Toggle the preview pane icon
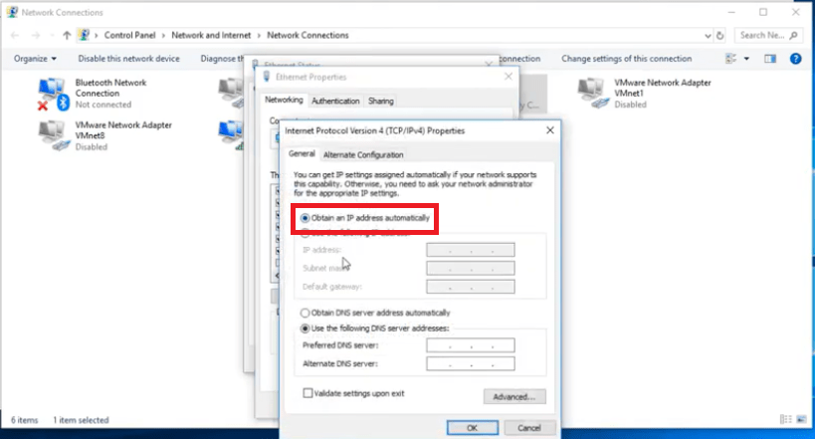The height and width of the screenshot is (439, 815). pyautogui.click(x=772, y=59)
